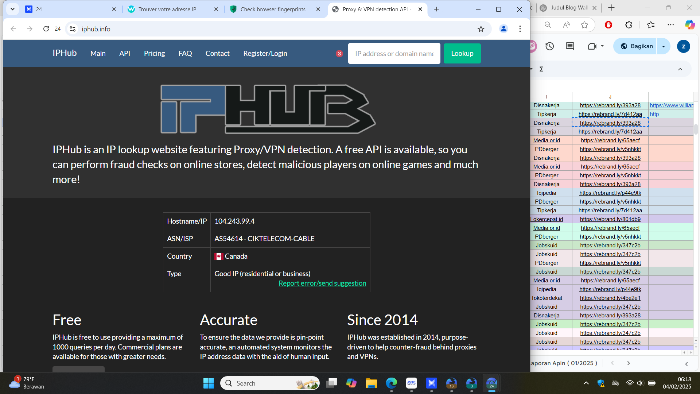Open the Register/Login page
This screenshot has width=700, height=394.
point(265,53)
